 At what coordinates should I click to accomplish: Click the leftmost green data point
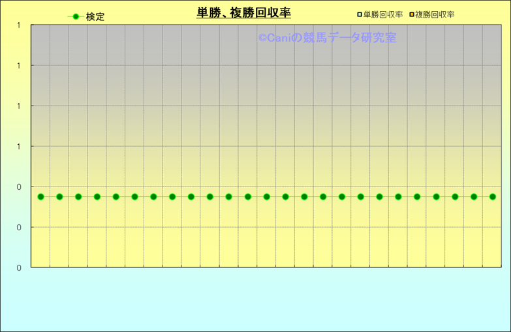40,196
